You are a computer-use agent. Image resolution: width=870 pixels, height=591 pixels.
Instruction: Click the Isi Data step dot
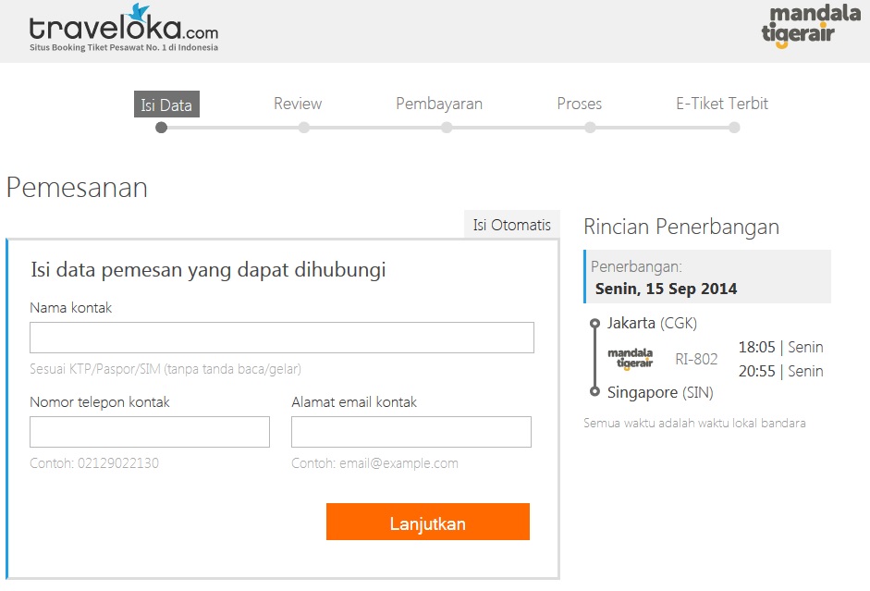[162, 128]
